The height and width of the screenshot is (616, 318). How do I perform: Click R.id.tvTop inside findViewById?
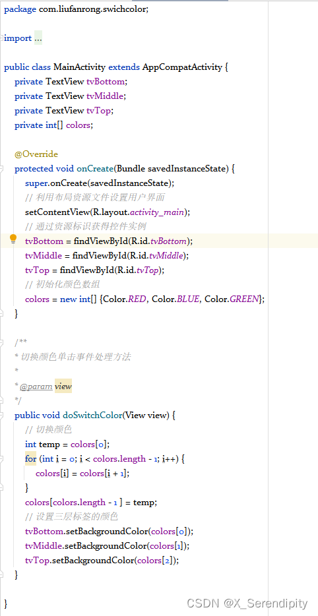[x=137, y=270]
